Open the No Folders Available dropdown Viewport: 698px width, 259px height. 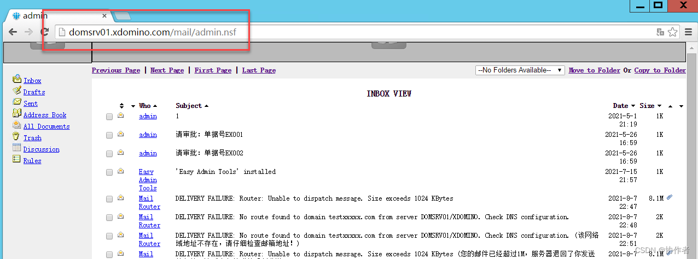tap(520, 70)
